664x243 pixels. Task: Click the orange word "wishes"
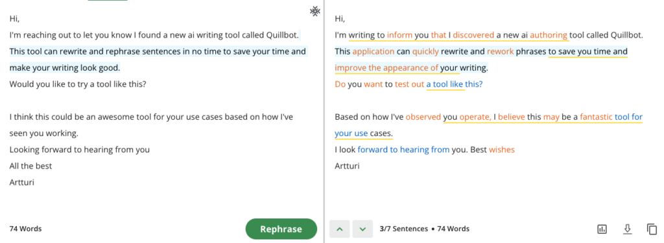coord(502,150)
